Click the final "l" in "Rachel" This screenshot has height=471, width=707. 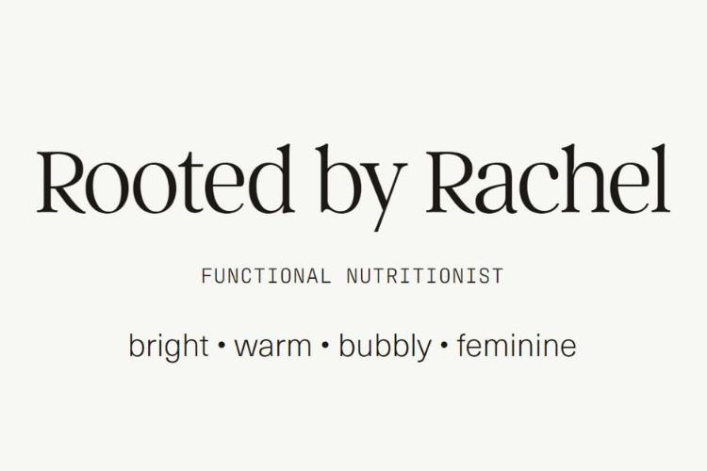(x=660, y=178)
